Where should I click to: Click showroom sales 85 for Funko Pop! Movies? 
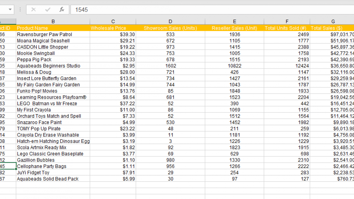click(x=170, y=91)
